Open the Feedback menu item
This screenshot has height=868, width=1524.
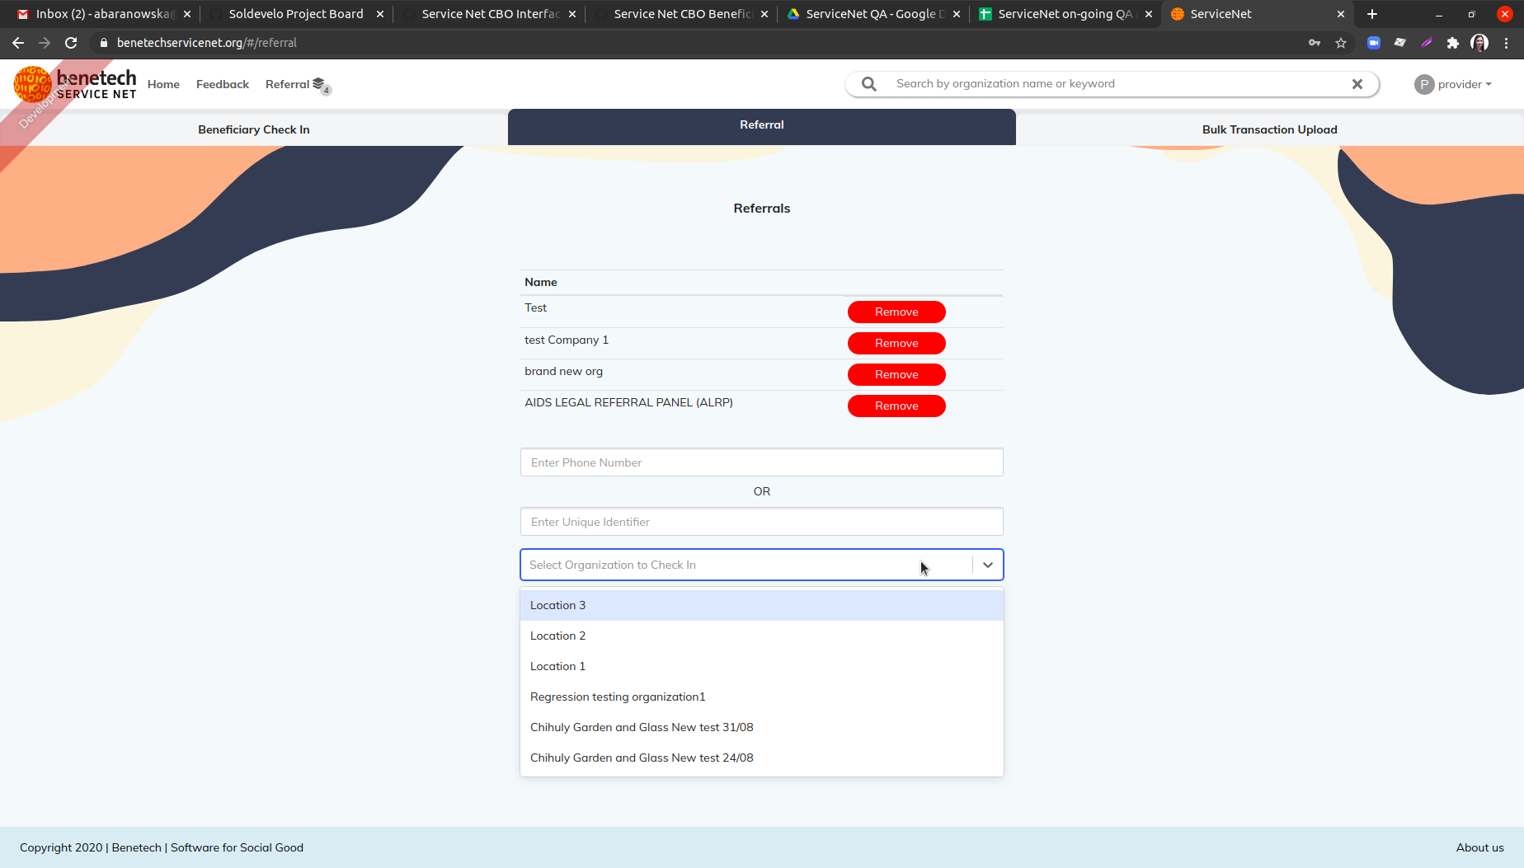[x=222, y=83]
